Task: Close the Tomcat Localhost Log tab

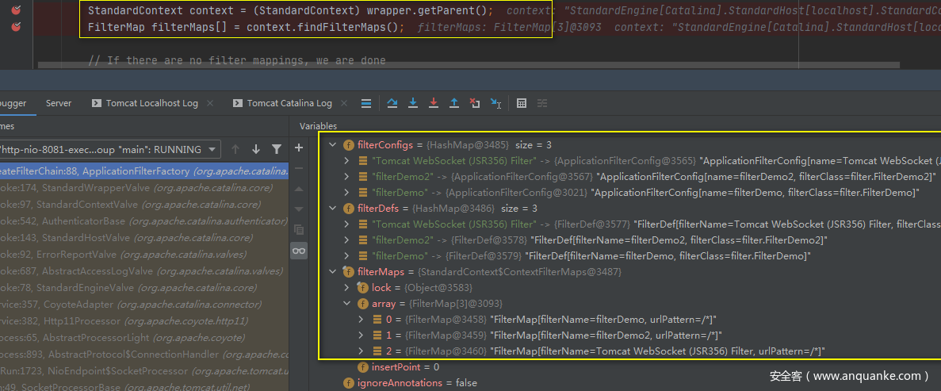Action: (209, 103)
